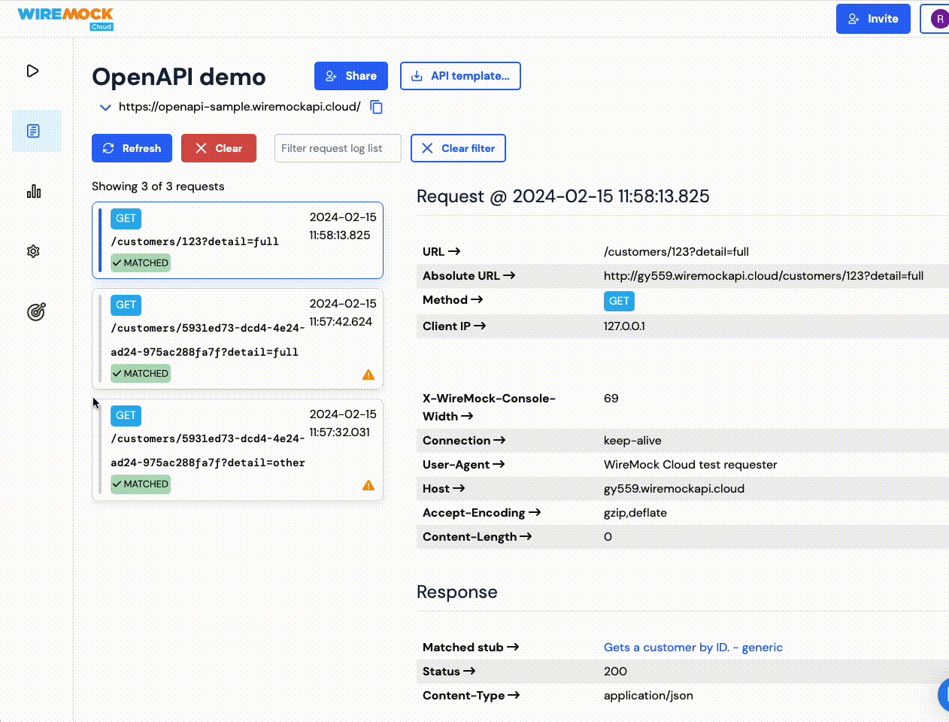Click the URL value /customers/123?detail=full in details
The height and width of the screenshot is (722, 949).
(x=676, y=252)
